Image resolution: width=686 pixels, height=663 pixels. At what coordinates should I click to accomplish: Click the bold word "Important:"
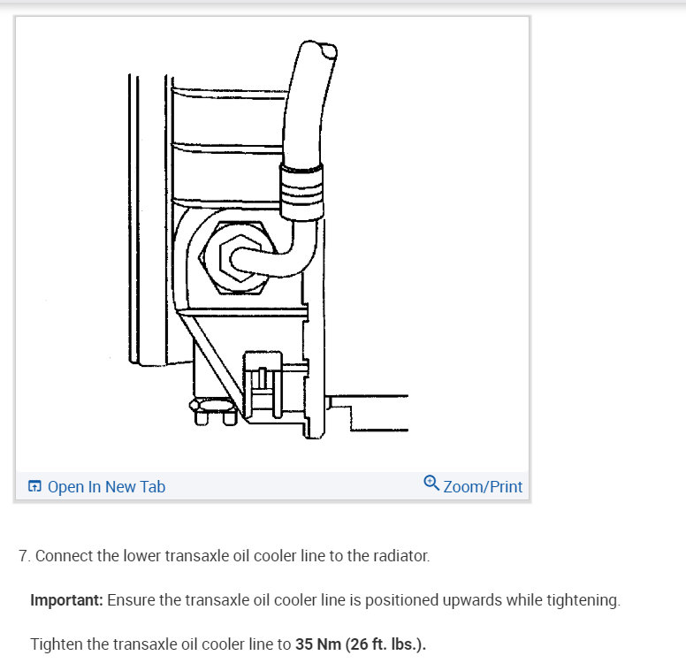tap(66, 599)
